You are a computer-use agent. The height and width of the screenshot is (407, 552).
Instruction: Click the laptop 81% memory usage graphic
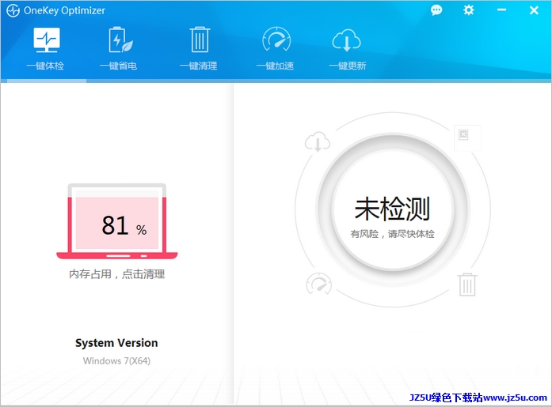[x=117, y=221]
